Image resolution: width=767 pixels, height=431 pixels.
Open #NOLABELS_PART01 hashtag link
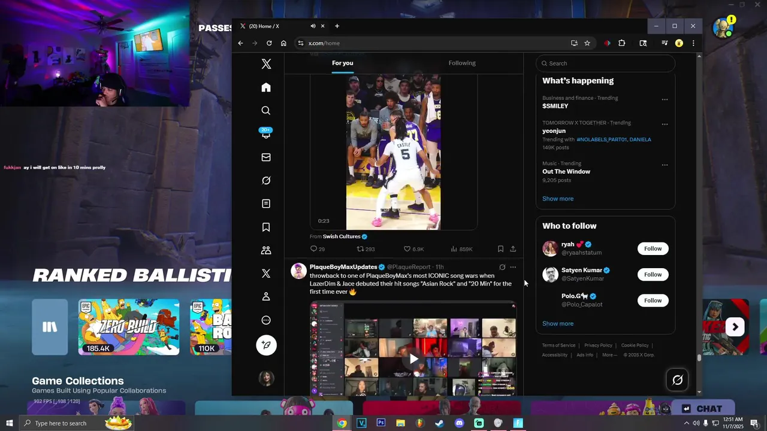coord(602,139)
